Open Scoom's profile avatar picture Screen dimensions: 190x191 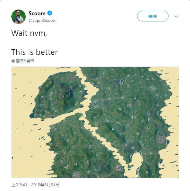click(19, 16)
